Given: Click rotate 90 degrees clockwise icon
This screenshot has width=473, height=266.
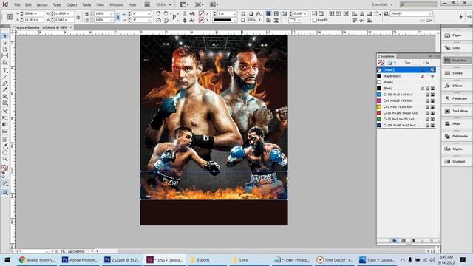Looking at the screenshot, I should coord(158,13).
